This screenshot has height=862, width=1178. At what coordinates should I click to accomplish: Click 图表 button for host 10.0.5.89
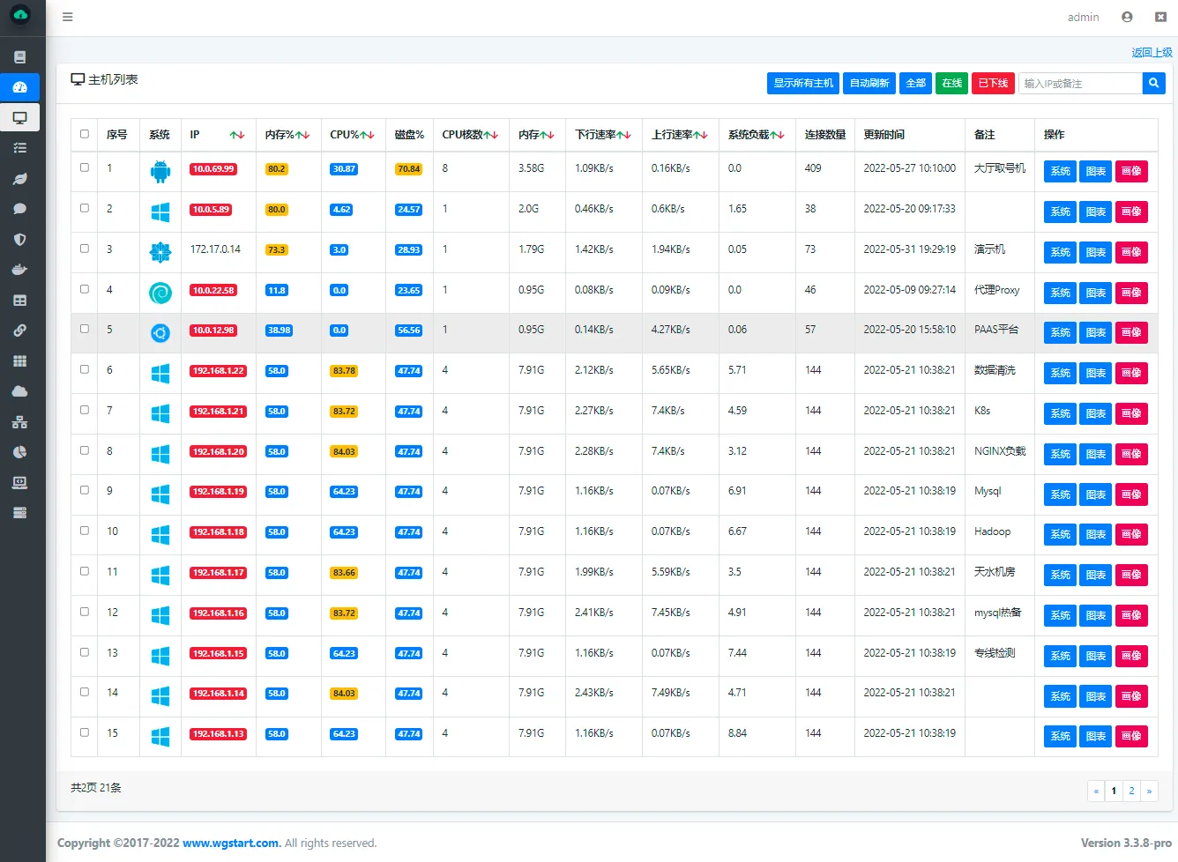click(1096, 212)
